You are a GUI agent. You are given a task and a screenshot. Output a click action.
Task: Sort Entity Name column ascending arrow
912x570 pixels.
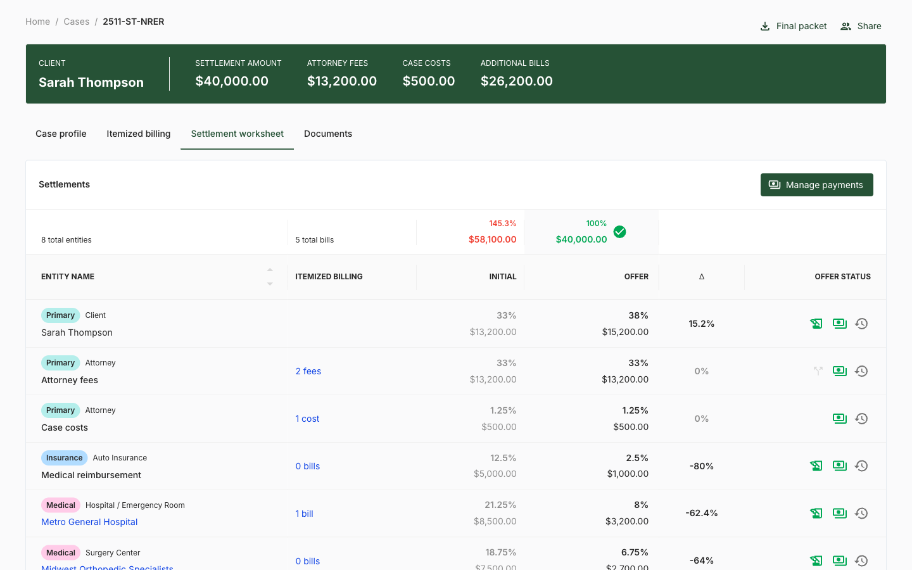(x=270, y=270)
